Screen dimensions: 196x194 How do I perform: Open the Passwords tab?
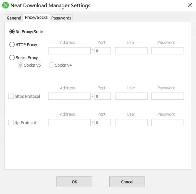(61, 18)
